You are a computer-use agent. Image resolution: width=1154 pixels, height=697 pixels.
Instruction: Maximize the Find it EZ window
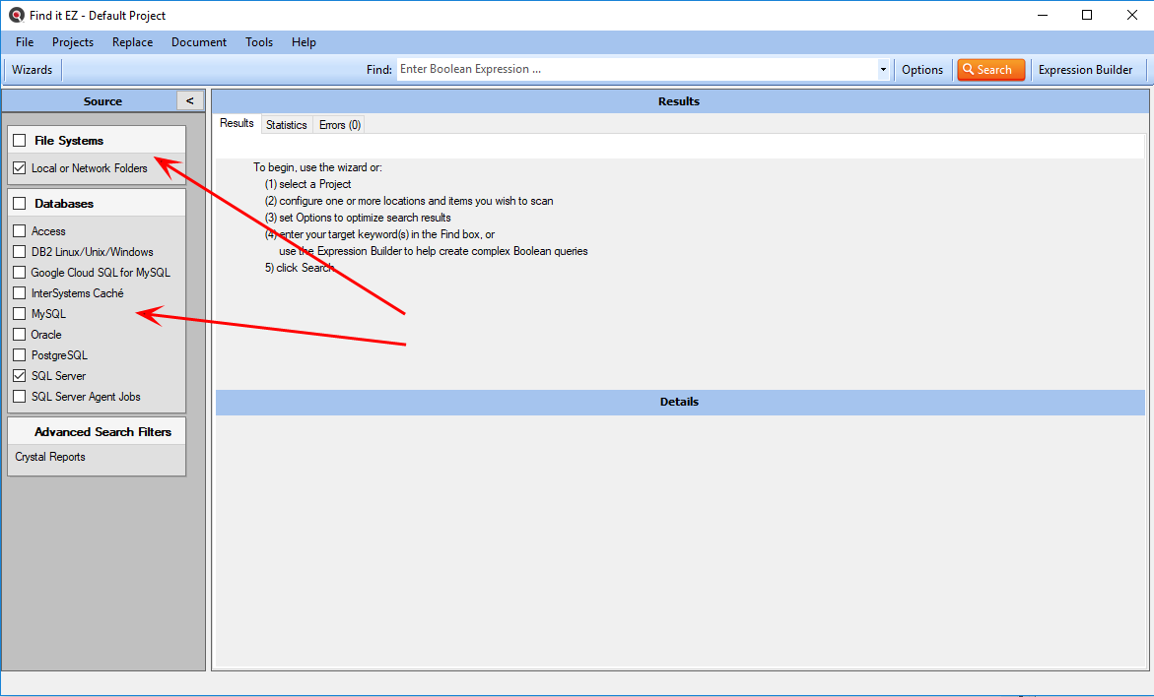tap(1087, 15)
